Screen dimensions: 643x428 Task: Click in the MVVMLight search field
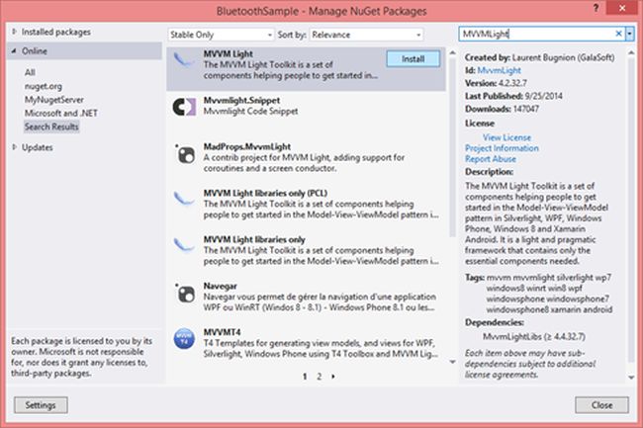point(536,34)
